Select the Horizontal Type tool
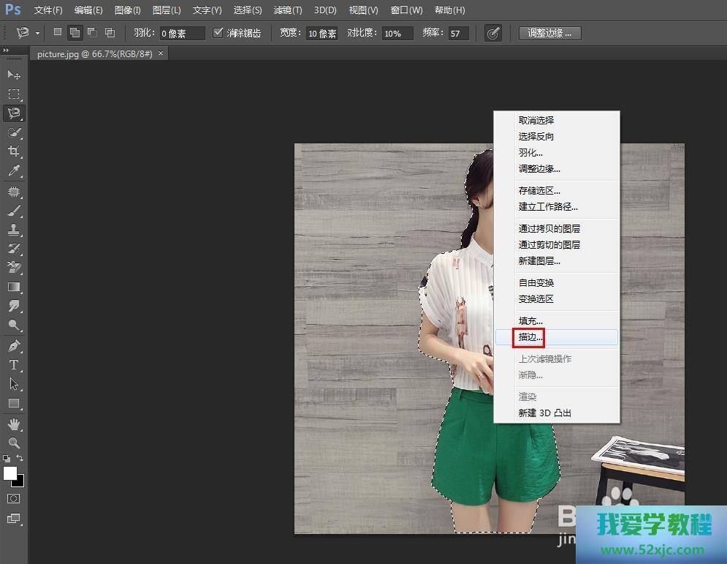727x564 pixels. tap(13, 365)
